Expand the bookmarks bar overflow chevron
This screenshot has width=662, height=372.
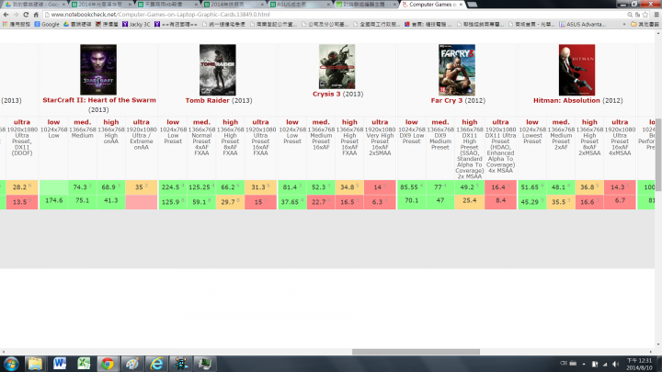click(x=624, y=25)
